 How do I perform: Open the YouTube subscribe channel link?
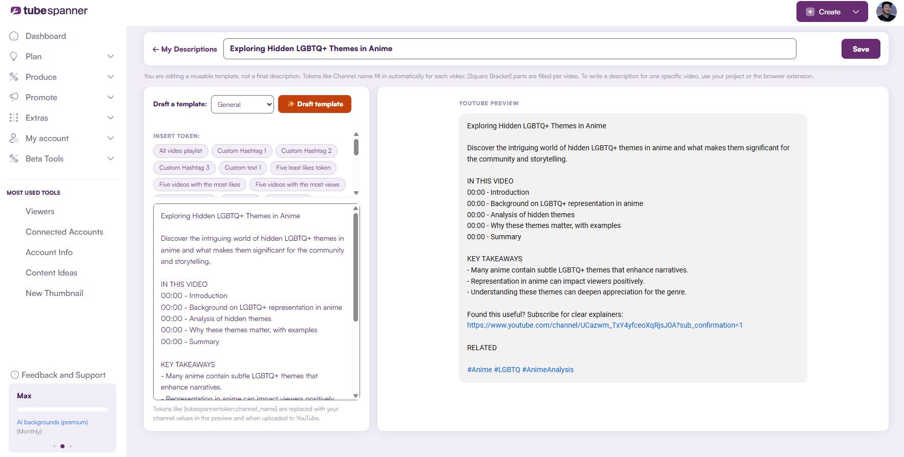pyautogui.click(x=605, y=325)
